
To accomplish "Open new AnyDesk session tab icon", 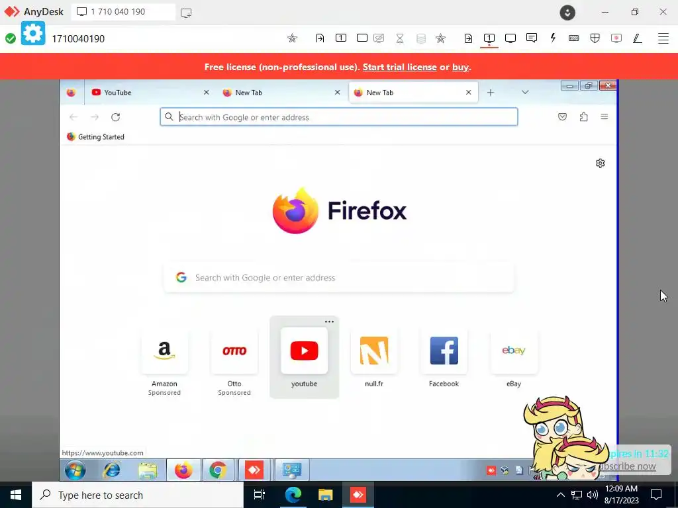I will point(186,13).
